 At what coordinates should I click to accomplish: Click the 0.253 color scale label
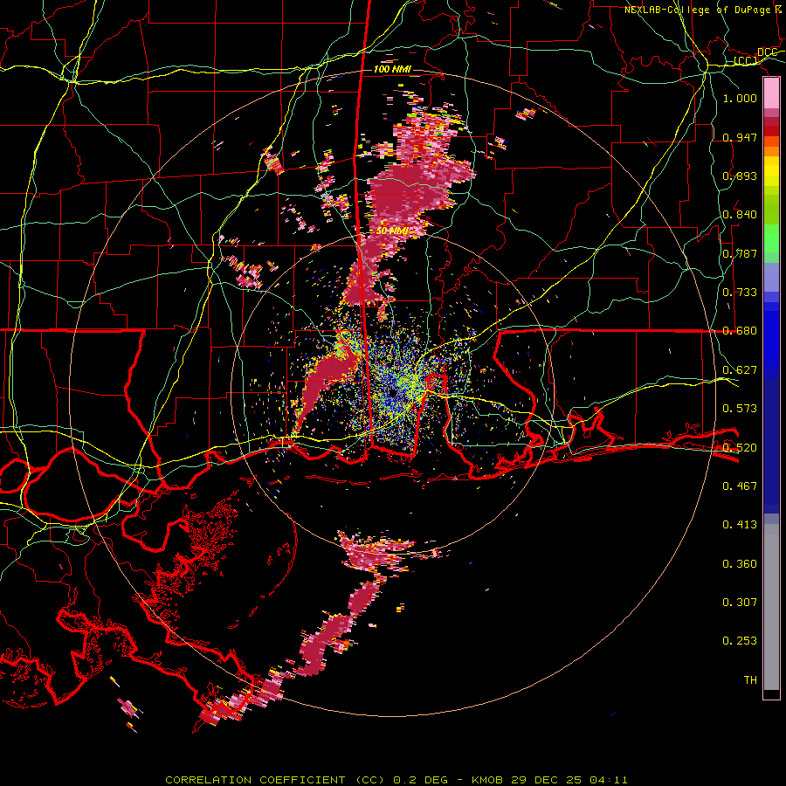[740, 641]
